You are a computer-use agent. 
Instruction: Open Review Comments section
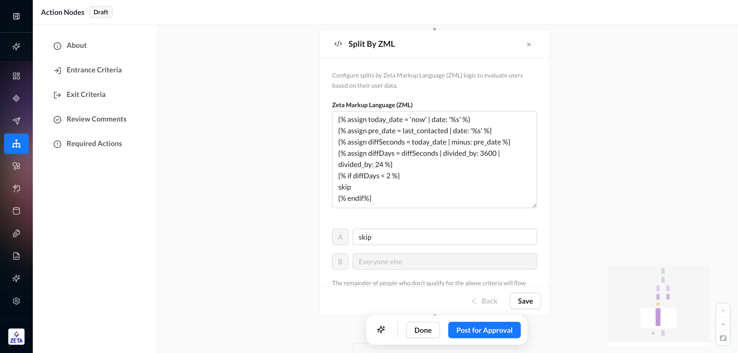pos(96,119)
